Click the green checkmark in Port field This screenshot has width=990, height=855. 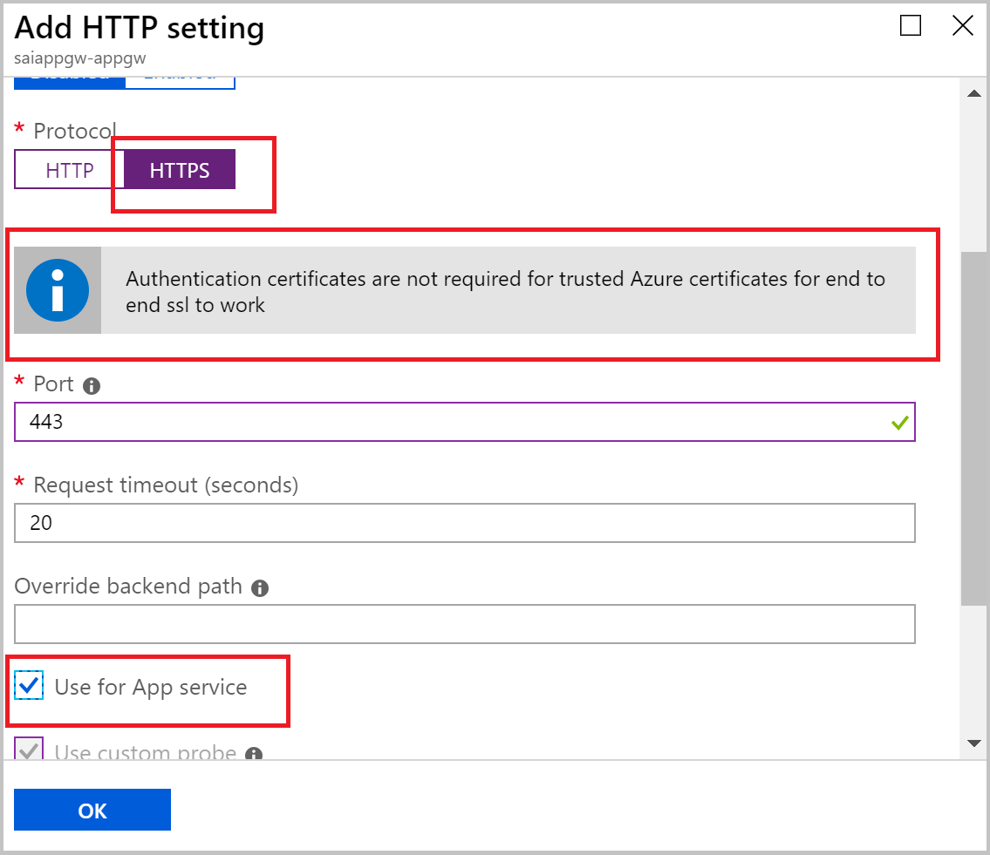899,424
